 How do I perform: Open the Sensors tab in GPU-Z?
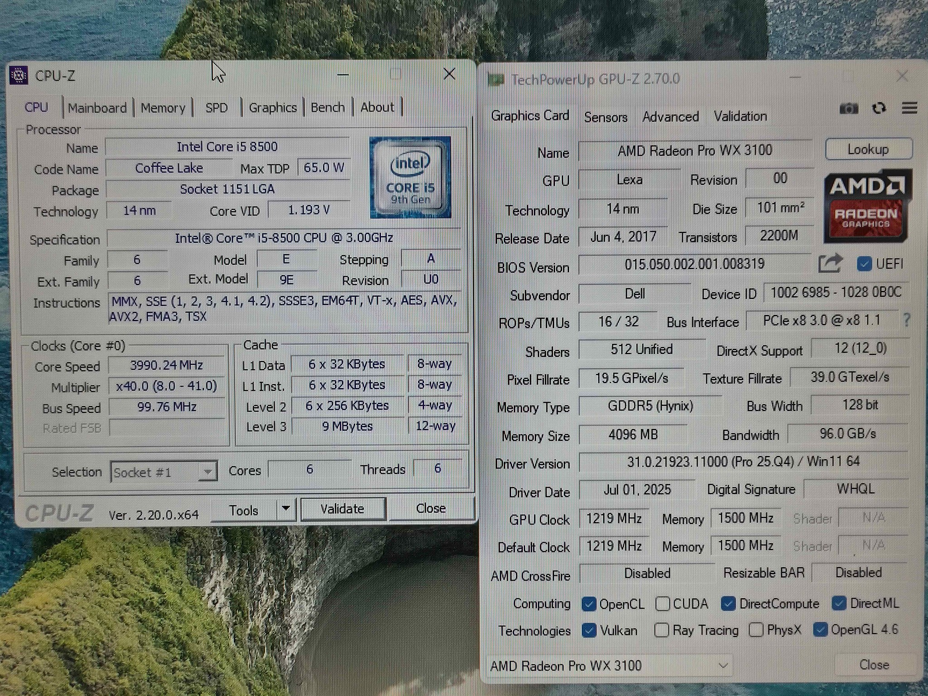click(x=606, y=117)
